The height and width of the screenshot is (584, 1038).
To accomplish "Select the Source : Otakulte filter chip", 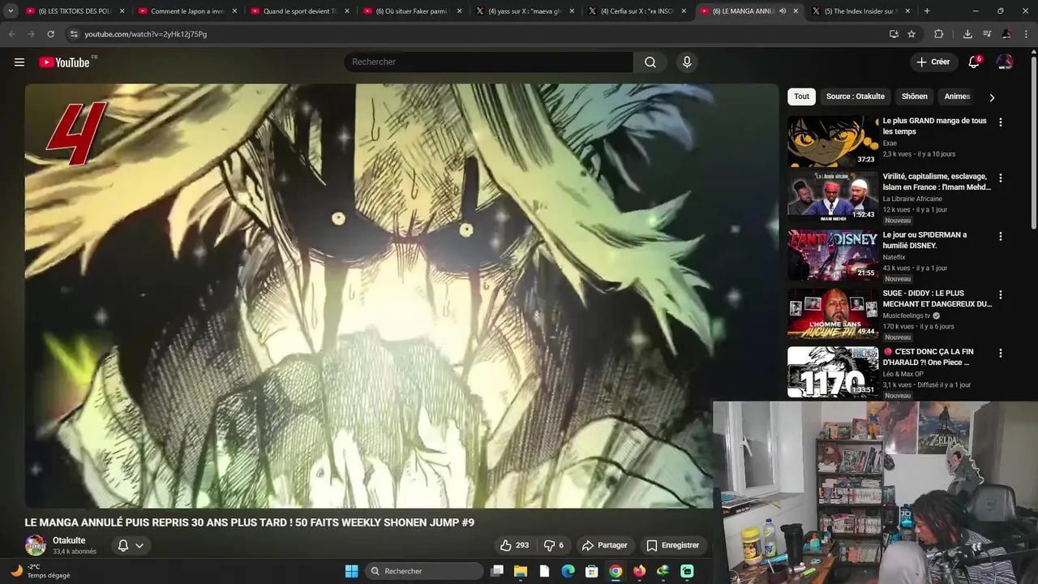I will click(x=855, y=97).
